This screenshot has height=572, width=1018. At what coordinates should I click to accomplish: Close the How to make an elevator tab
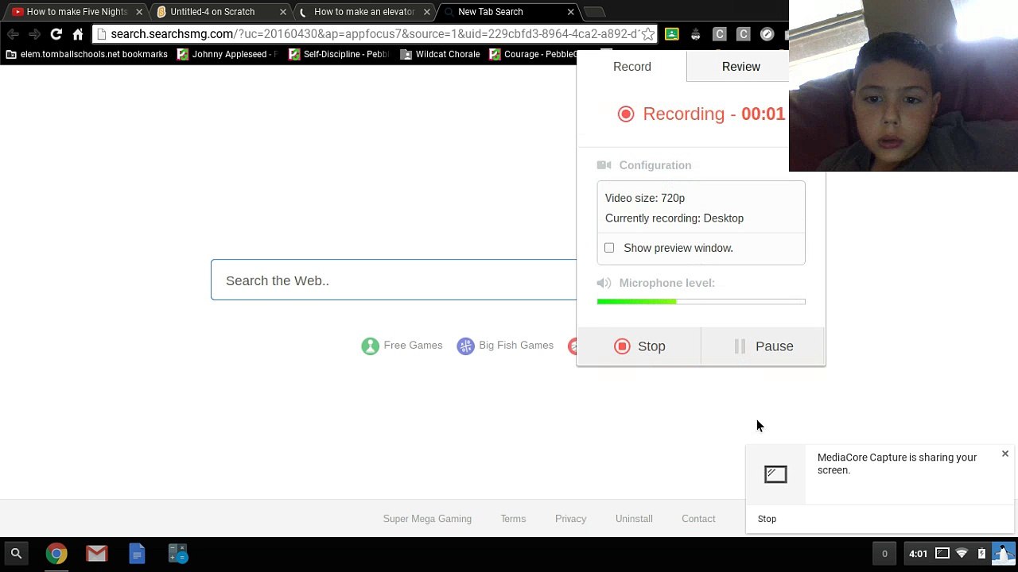tap(426, 12)
